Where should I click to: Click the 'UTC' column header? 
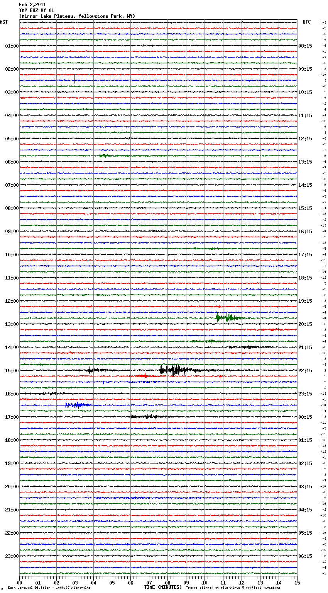tap(307, 22)
